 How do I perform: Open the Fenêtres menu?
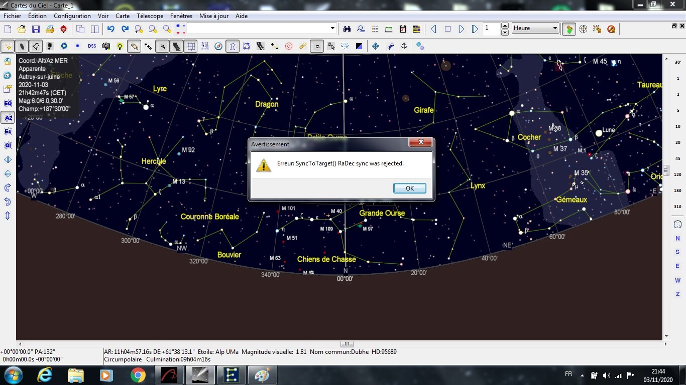[181, 16]
